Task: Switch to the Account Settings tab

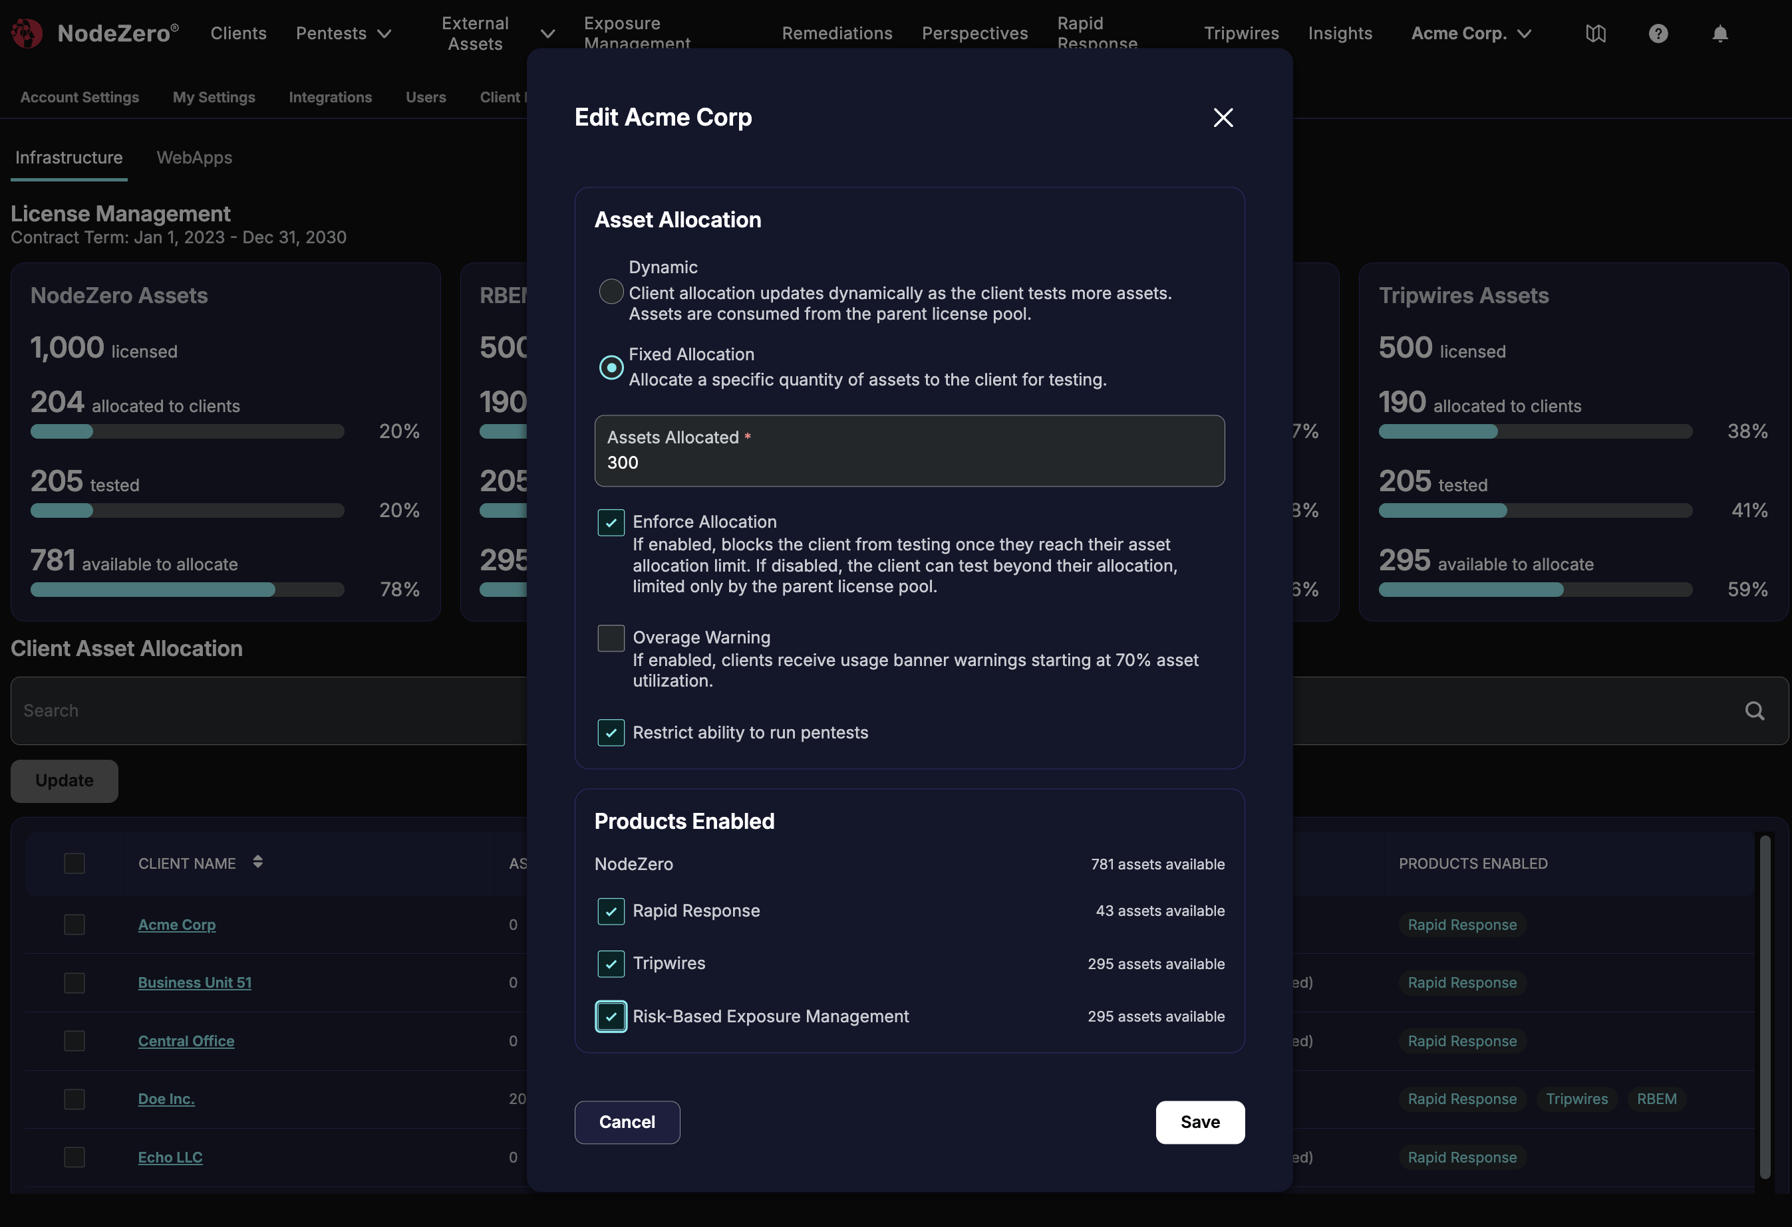Action: click(x=79, y=97)
